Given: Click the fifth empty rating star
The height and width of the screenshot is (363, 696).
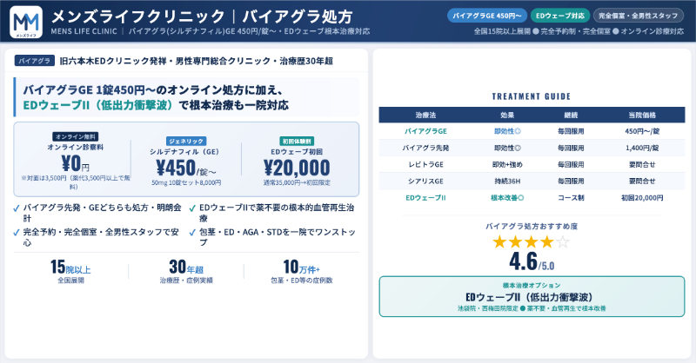Looking at the screenshot, I should (563, 242).
